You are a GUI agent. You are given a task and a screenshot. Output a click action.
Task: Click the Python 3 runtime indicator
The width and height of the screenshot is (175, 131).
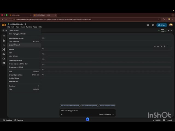coord(167,120)
